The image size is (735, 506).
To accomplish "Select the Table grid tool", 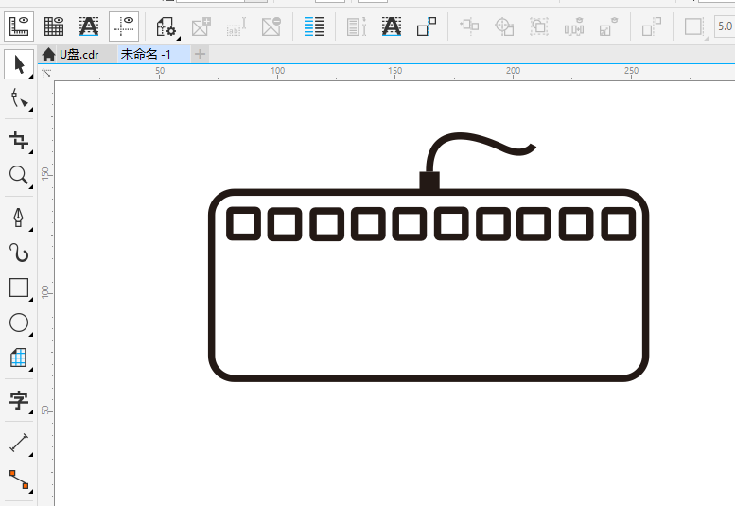I will click(19, 358).
